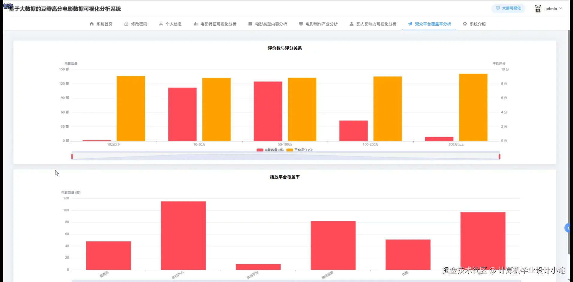Click the left handle of the data zoom slider
573x282 pixels.
[x=72, y=156]
